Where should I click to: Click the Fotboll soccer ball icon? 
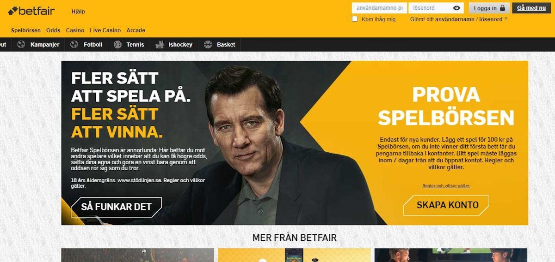tap(74, 44)
